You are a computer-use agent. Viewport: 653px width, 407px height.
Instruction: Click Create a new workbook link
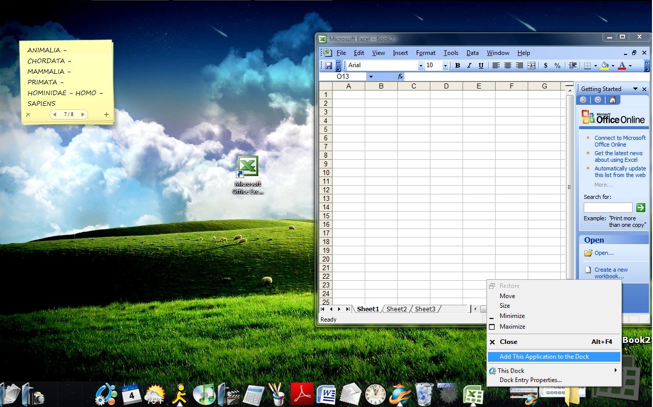click(x=611, y=273)
